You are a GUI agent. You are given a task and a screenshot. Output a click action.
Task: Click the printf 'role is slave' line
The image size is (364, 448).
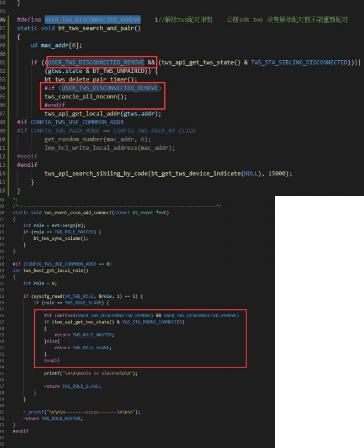point(90,373)
